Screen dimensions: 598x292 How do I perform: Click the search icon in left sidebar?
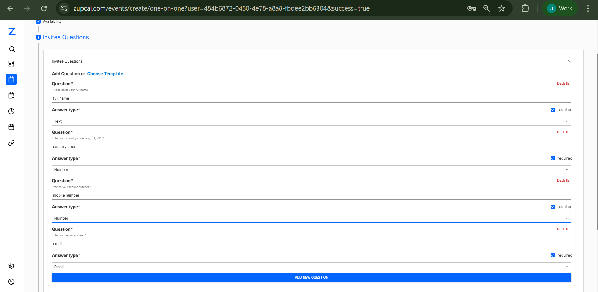click(12, 49)
